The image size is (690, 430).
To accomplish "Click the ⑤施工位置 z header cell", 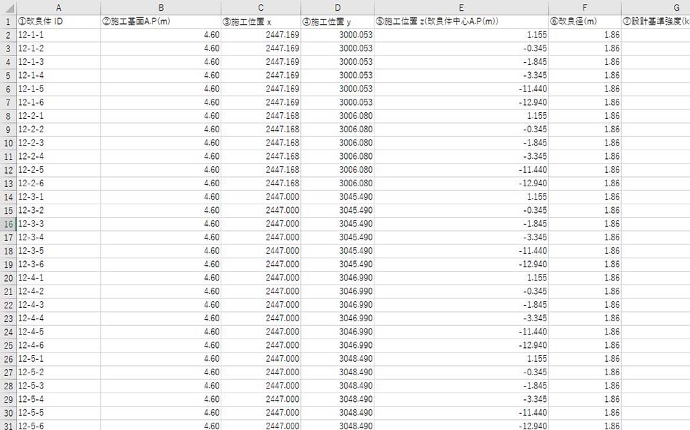I will 461,21.
